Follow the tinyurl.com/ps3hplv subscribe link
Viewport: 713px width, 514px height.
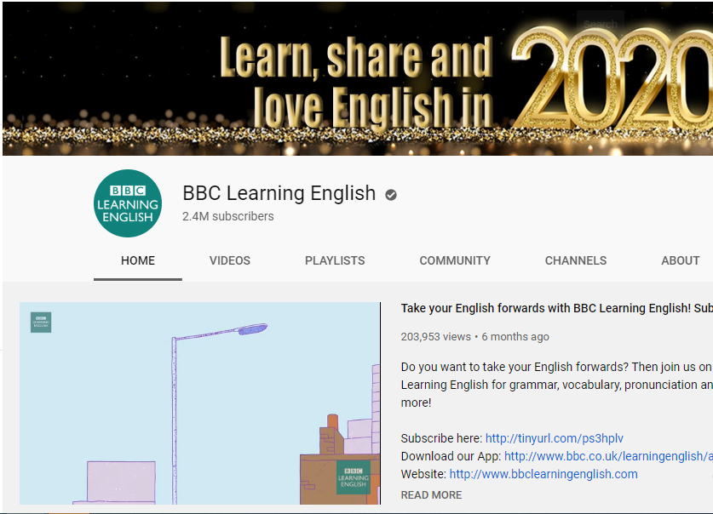[555, 438]
